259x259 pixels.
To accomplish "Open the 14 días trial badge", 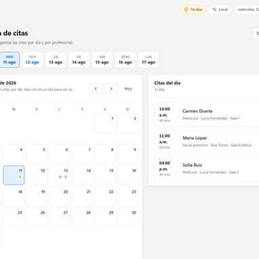I will 193,9.
